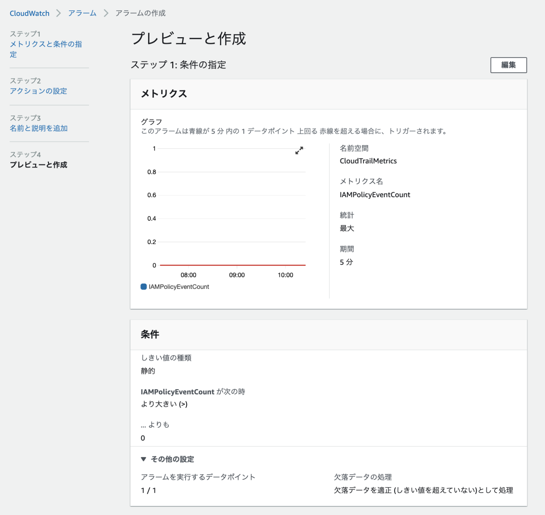Image resolution: width=545 pixels, height=515 pixels.
Task: Navigate to アラーム via the breadcrumb
Action: pos(82,13)
